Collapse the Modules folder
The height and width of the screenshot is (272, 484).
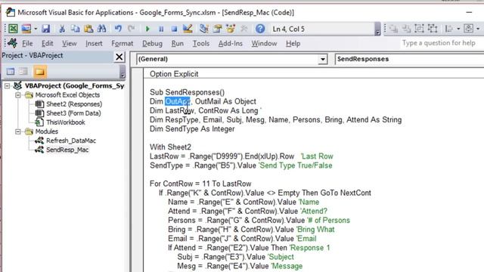(x=18, y=131)
